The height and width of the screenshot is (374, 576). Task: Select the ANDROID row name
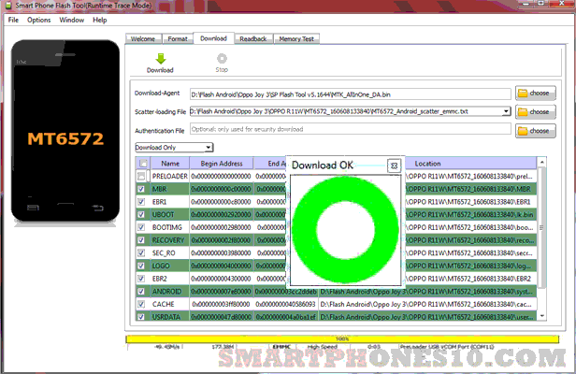pos(166,292)
